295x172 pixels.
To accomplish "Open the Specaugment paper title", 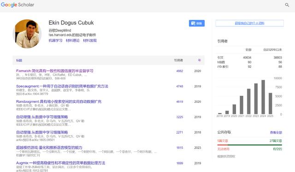I will click(62, 86).
